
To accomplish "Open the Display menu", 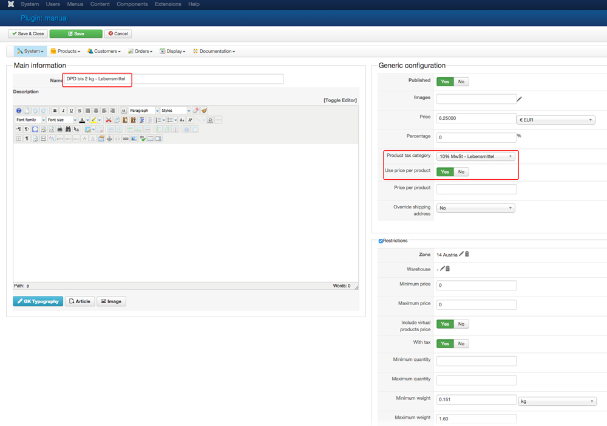I will coord(172,51).
